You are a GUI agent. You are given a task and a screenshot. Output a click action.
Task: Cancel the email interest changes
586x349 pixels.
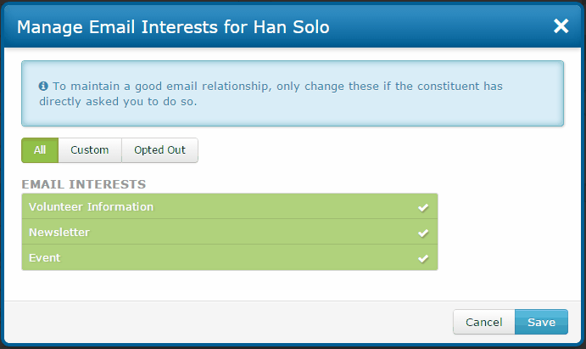coord(484,322)
